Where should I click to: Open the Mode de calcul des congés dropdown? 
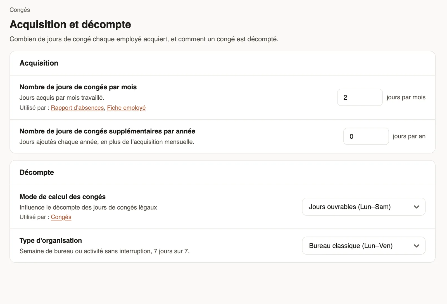pyautogui.click(x=363, y=207)
